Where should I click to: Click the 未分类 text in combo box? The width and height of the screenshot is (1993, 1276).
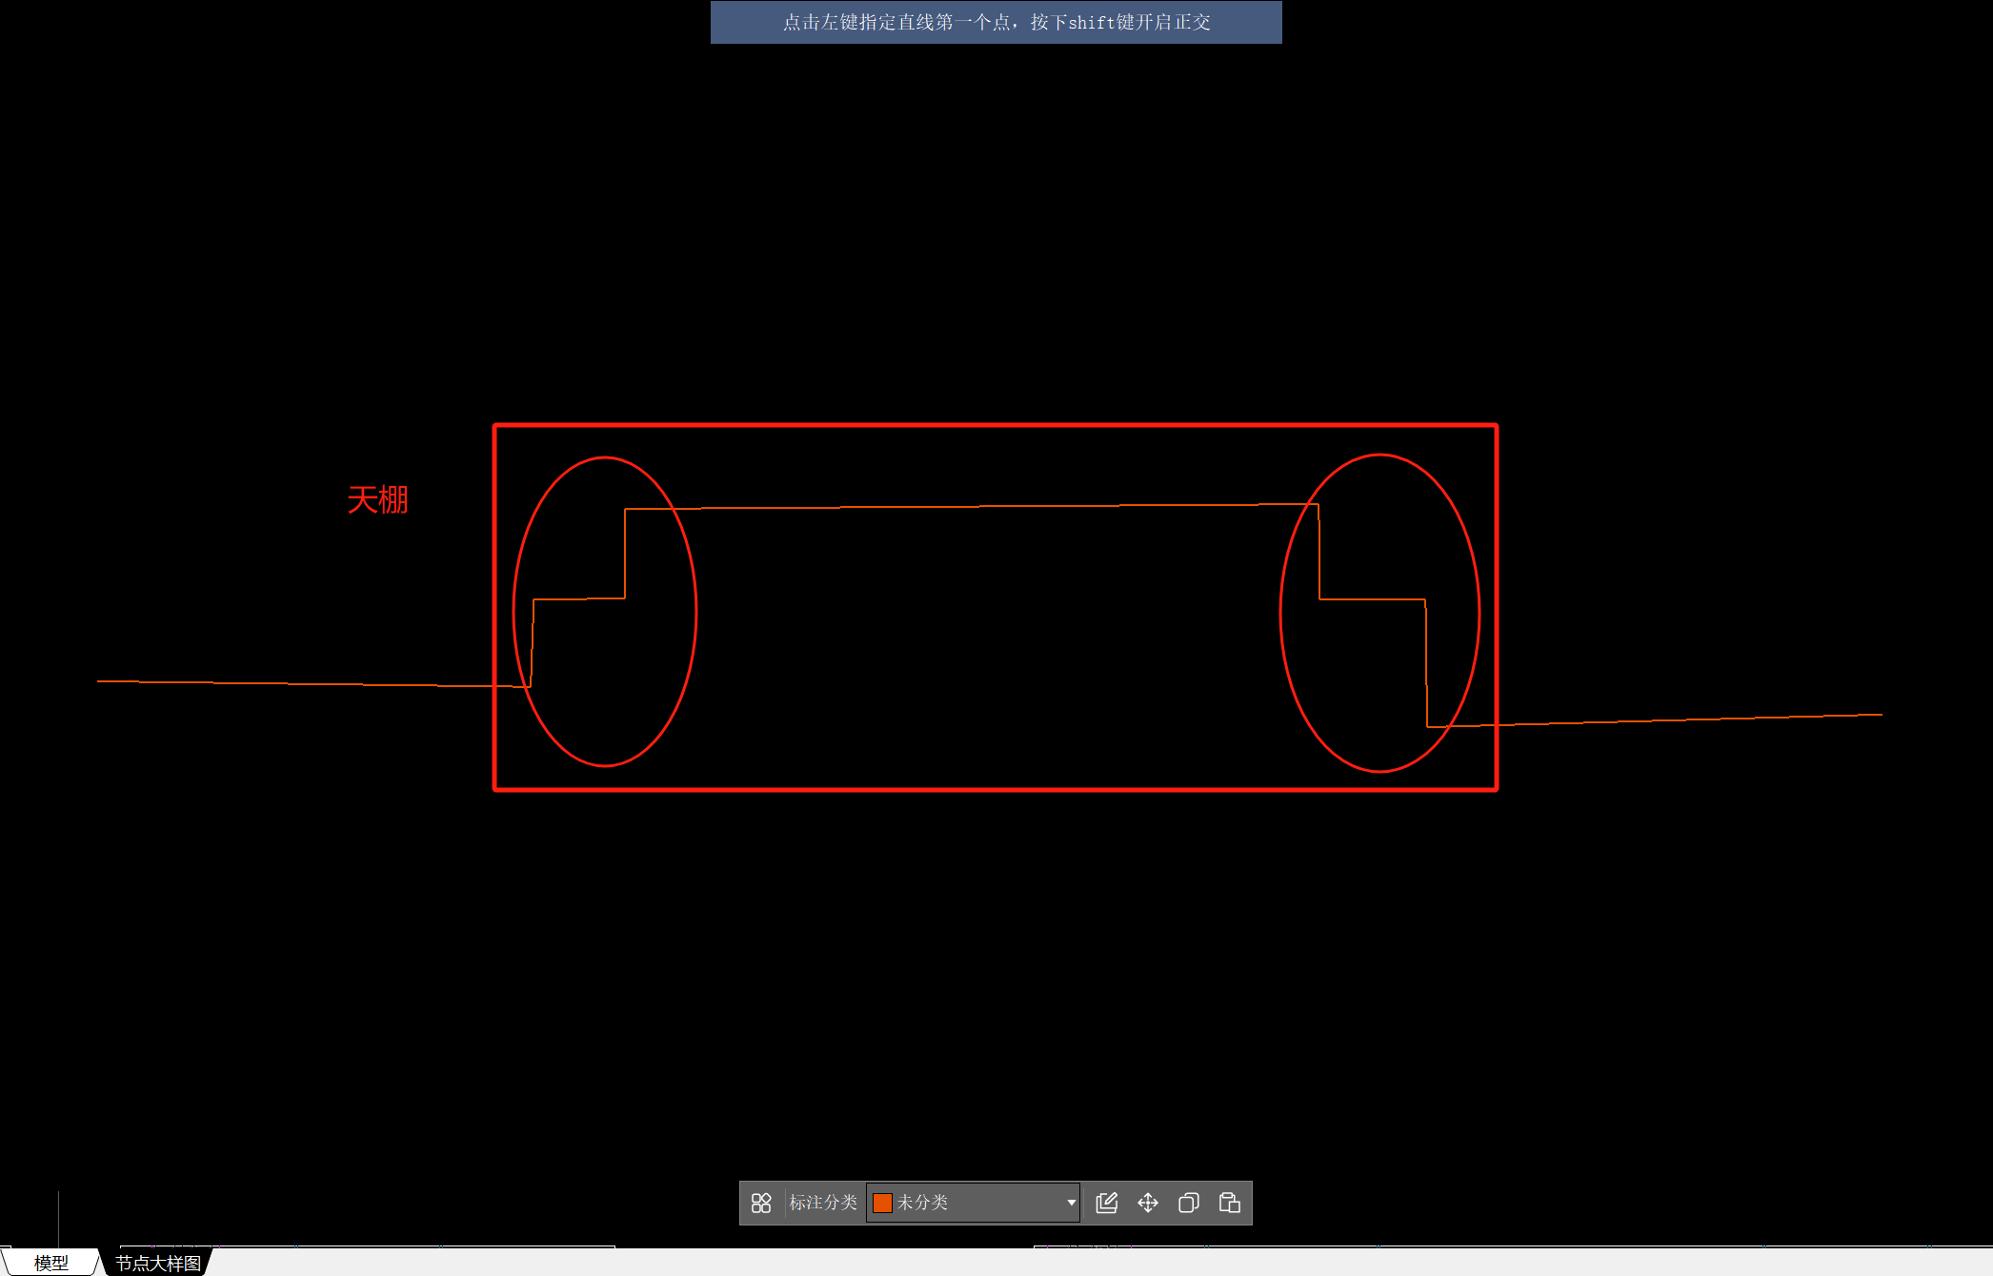pos(922,1203)
